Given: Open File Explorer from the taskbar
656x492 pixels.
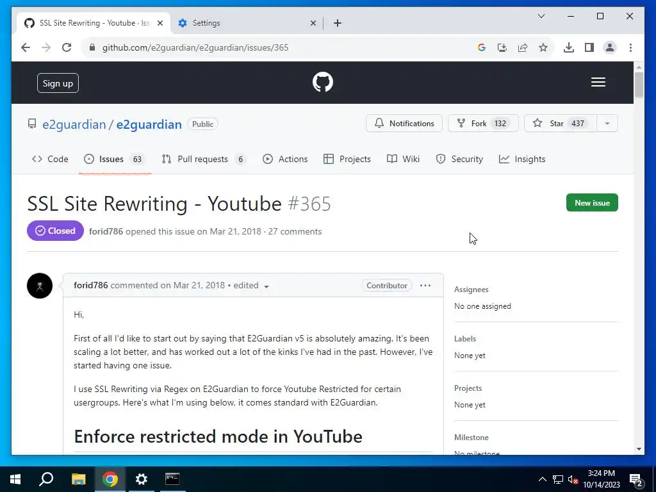Looking at the screenshot, I should 78,479.
